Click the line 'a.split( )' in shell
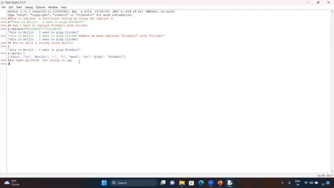Image resolution: width=334 pixels, height=188 pixels. click(x=16, y=53)
